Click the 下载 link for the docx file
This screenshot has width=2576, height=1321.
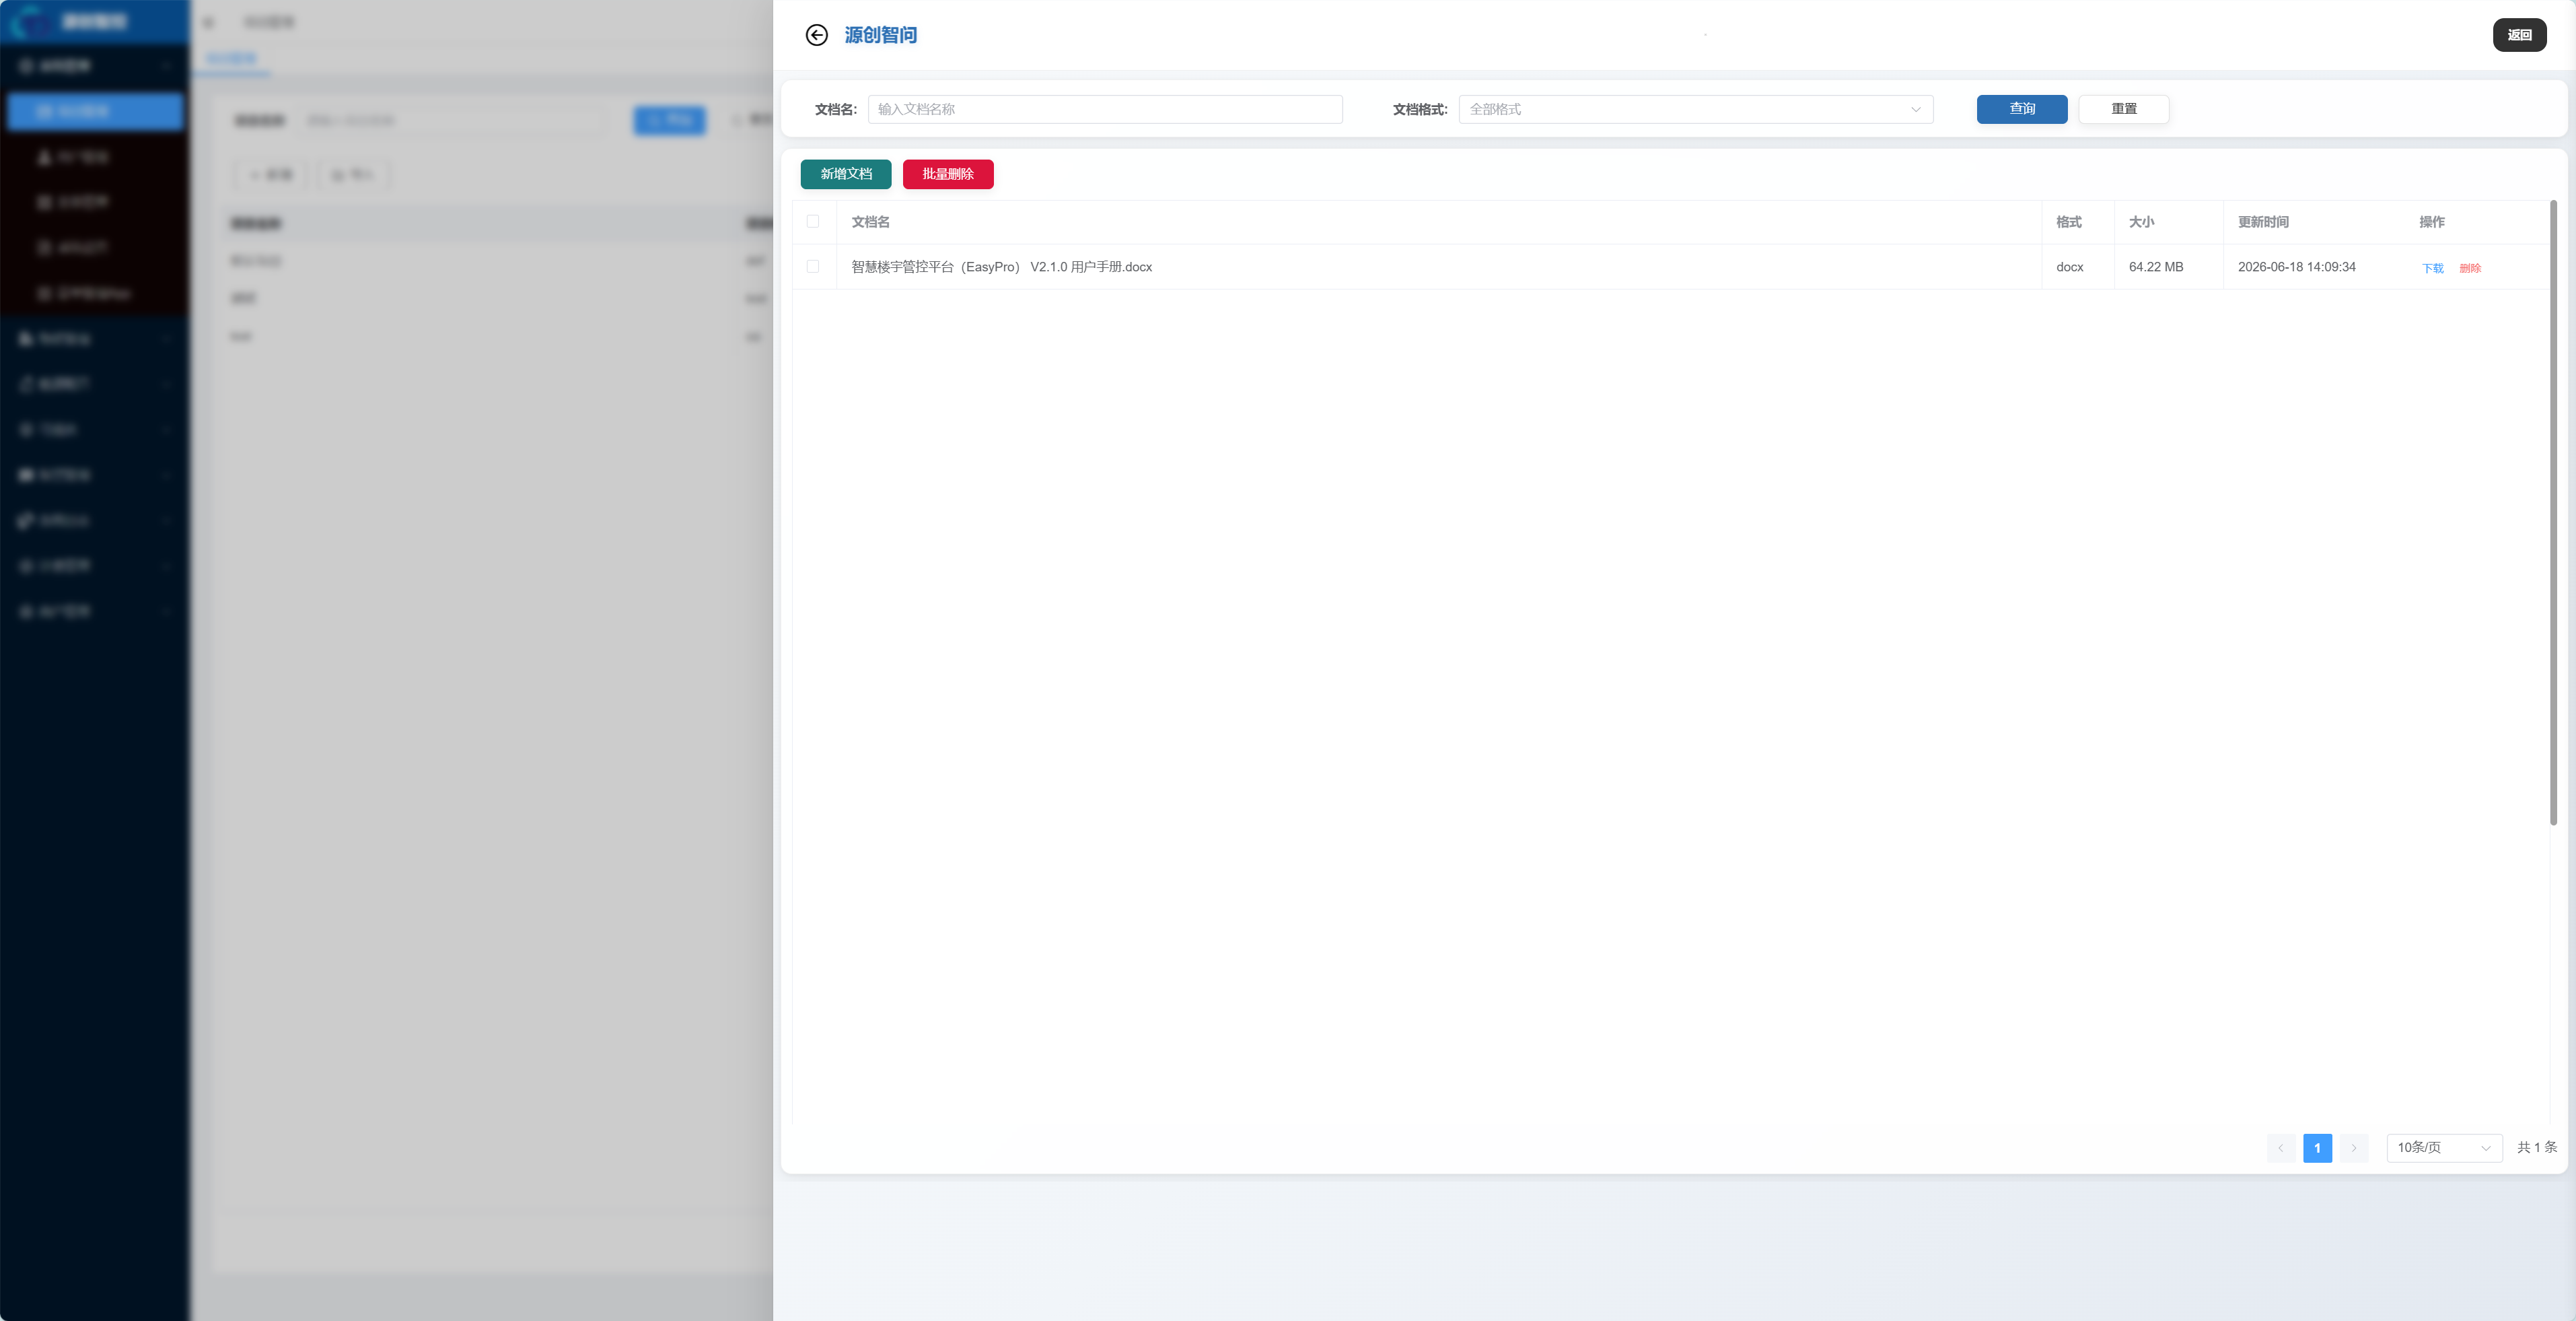(2432, 268)
